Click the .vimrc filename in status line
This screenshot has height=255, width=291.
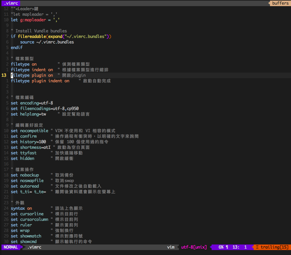(x=34, y=247)
